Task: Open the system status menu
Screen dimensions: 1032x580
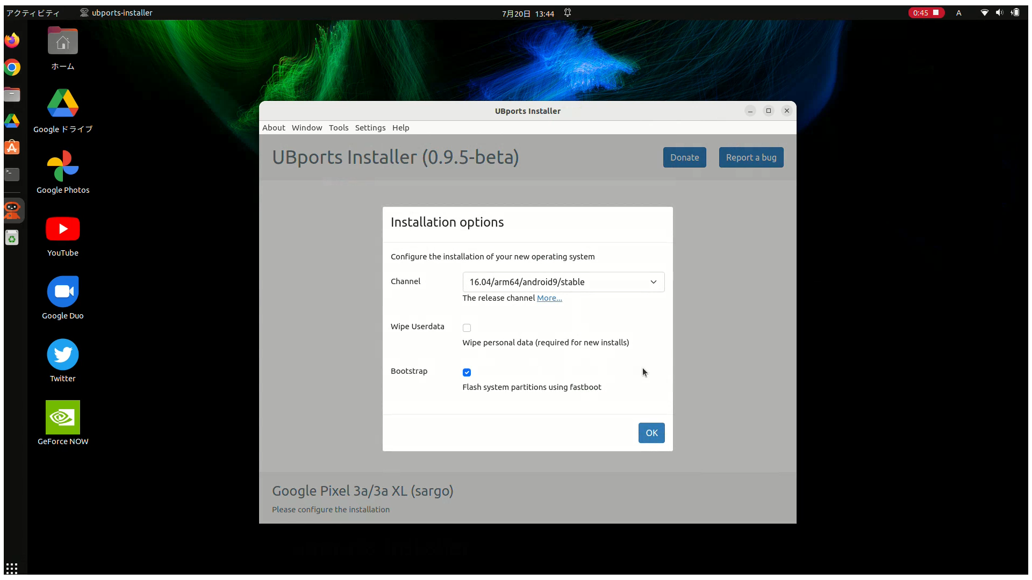Action: [x=999, y=13]
